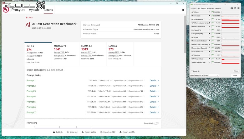This screenshot has width=244, height=139.
Task: Open Memory Clock sensor dropdown
Action: 209,16
